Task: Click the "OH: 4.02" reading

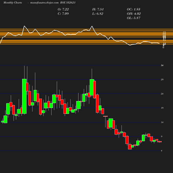Action: point(134,14)
